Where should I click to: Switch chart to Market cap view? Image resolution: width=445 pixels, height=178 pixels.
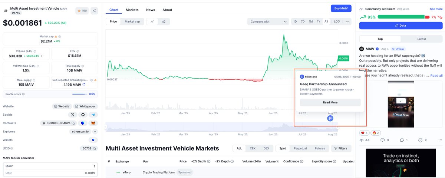132,22
